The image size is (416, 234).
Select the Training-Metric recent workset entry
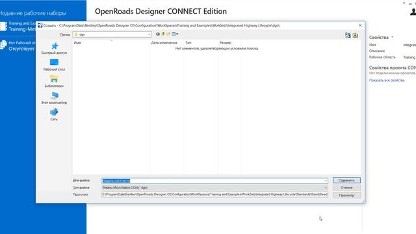[x=18, y=26]
